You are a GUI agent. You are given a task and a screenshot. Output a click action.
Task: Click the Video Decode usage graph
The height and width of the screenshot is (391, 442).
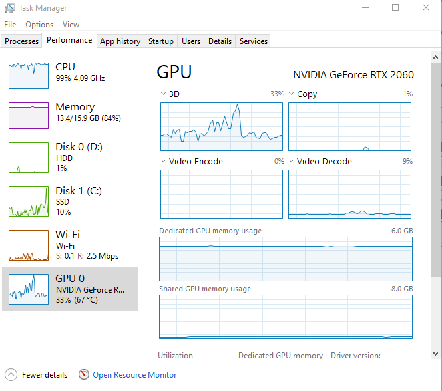tap(349, 194)
